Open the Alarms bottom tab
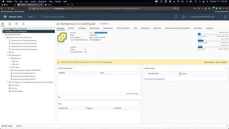The image size is (229, 129). coord(19,126)
